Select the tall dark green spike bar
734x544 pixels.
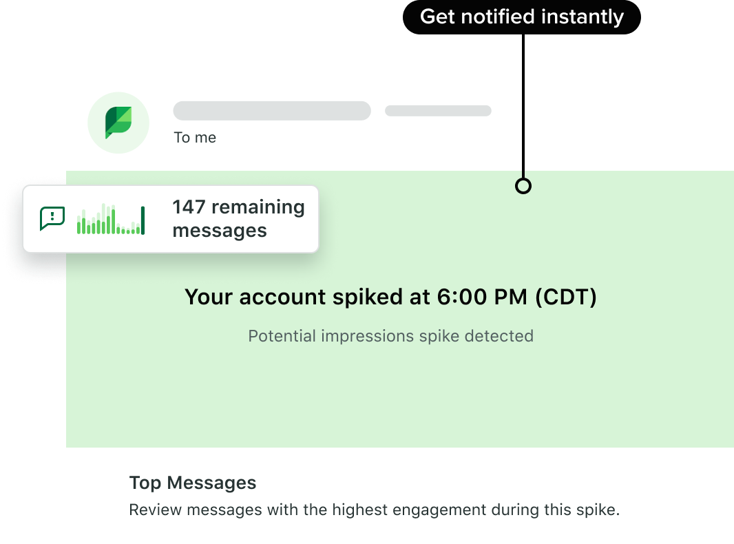[x=143, y=220]
